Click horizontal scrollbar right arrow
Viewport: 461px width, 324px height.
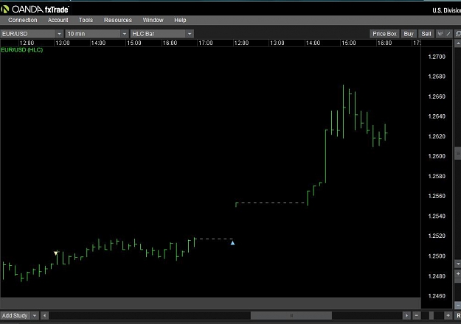(x=406, y=316)
